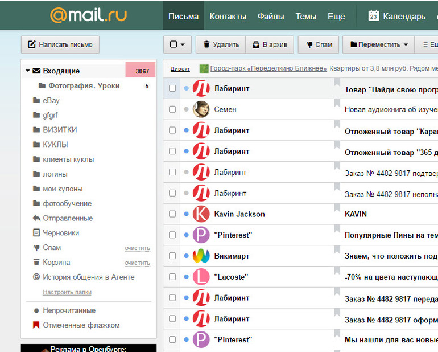Open the клиенты куклы folder
This screenshot has height=352, width=438.
(63, 159)
